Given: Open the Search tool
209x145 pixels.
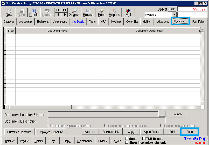Looking at the screenshot, I should click(x=74, y=12).
